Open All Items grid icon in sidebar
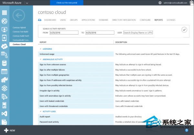Viewport: 194px width, 135px height. tap(5, 13)
